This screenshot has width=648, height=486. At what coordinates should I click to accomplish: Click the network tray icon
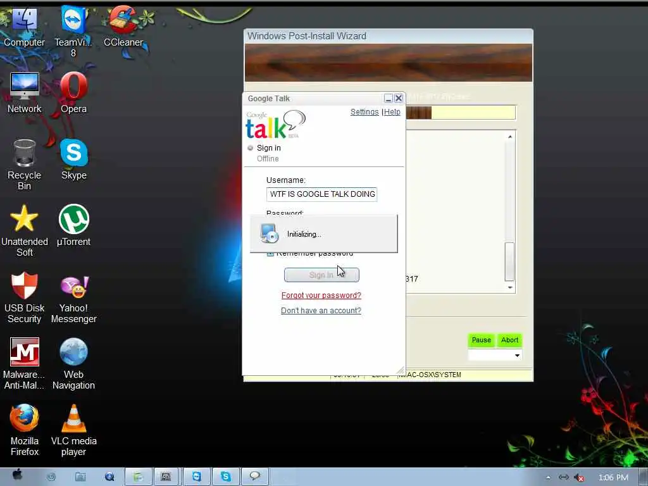click(x=563, y=478)
